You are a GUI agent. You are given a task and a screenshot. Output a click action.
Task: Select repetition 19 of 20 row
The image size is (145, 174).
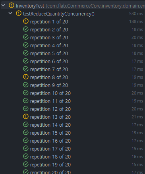[72, 164]
